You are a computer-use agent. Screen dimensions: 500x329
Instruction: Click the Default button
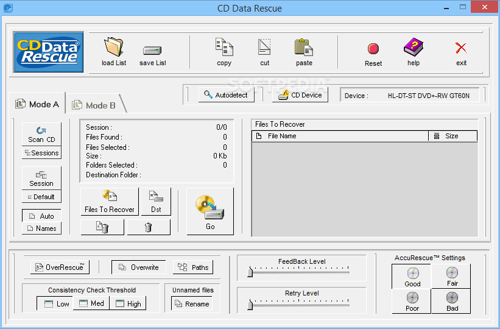(x=41, y=197)
